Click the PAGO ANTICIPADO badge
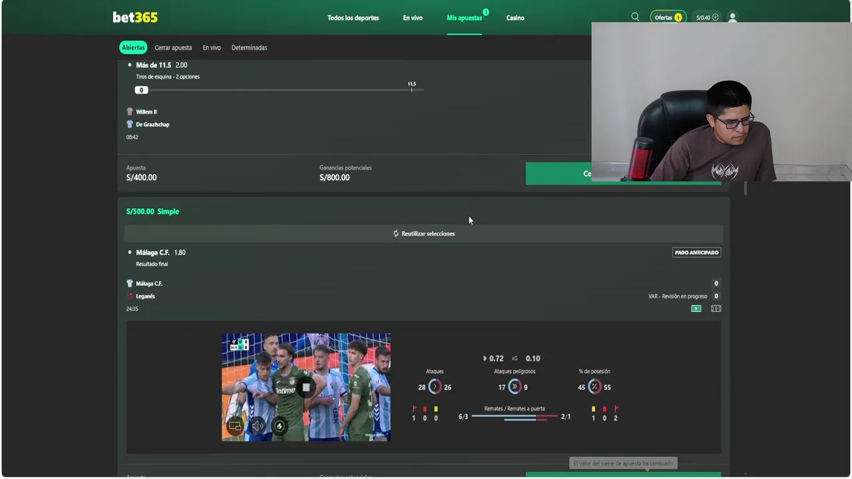This screenshot has width=852, height=479. pyautogui.click(x=696, y=253)
